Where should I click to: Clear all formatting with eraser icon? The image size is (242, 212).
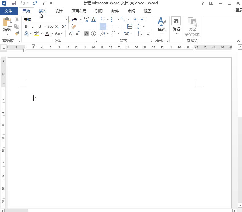point(74,26)
